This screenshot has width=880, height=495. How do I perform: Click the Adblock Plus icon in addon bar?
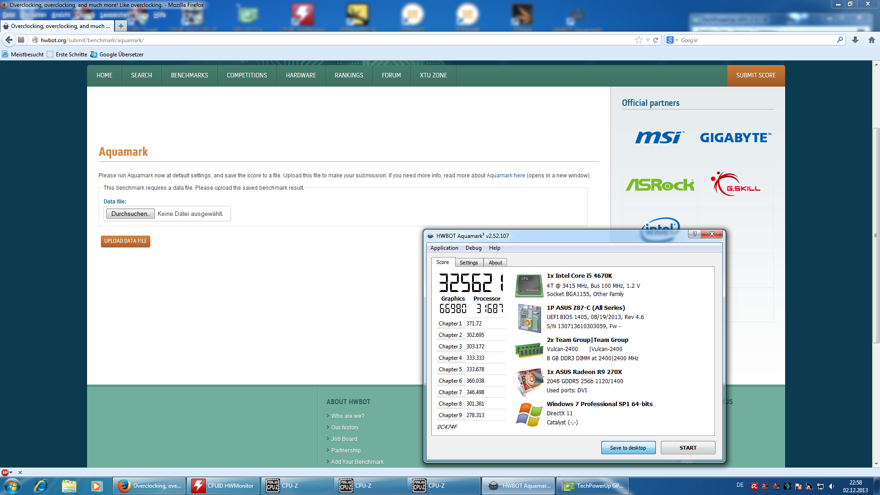(x=5, y=473)
